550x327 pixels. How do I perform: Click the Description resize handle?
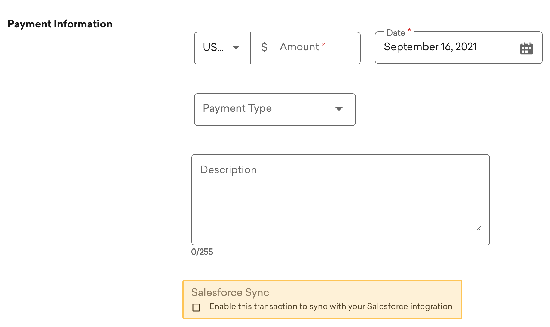479,229
